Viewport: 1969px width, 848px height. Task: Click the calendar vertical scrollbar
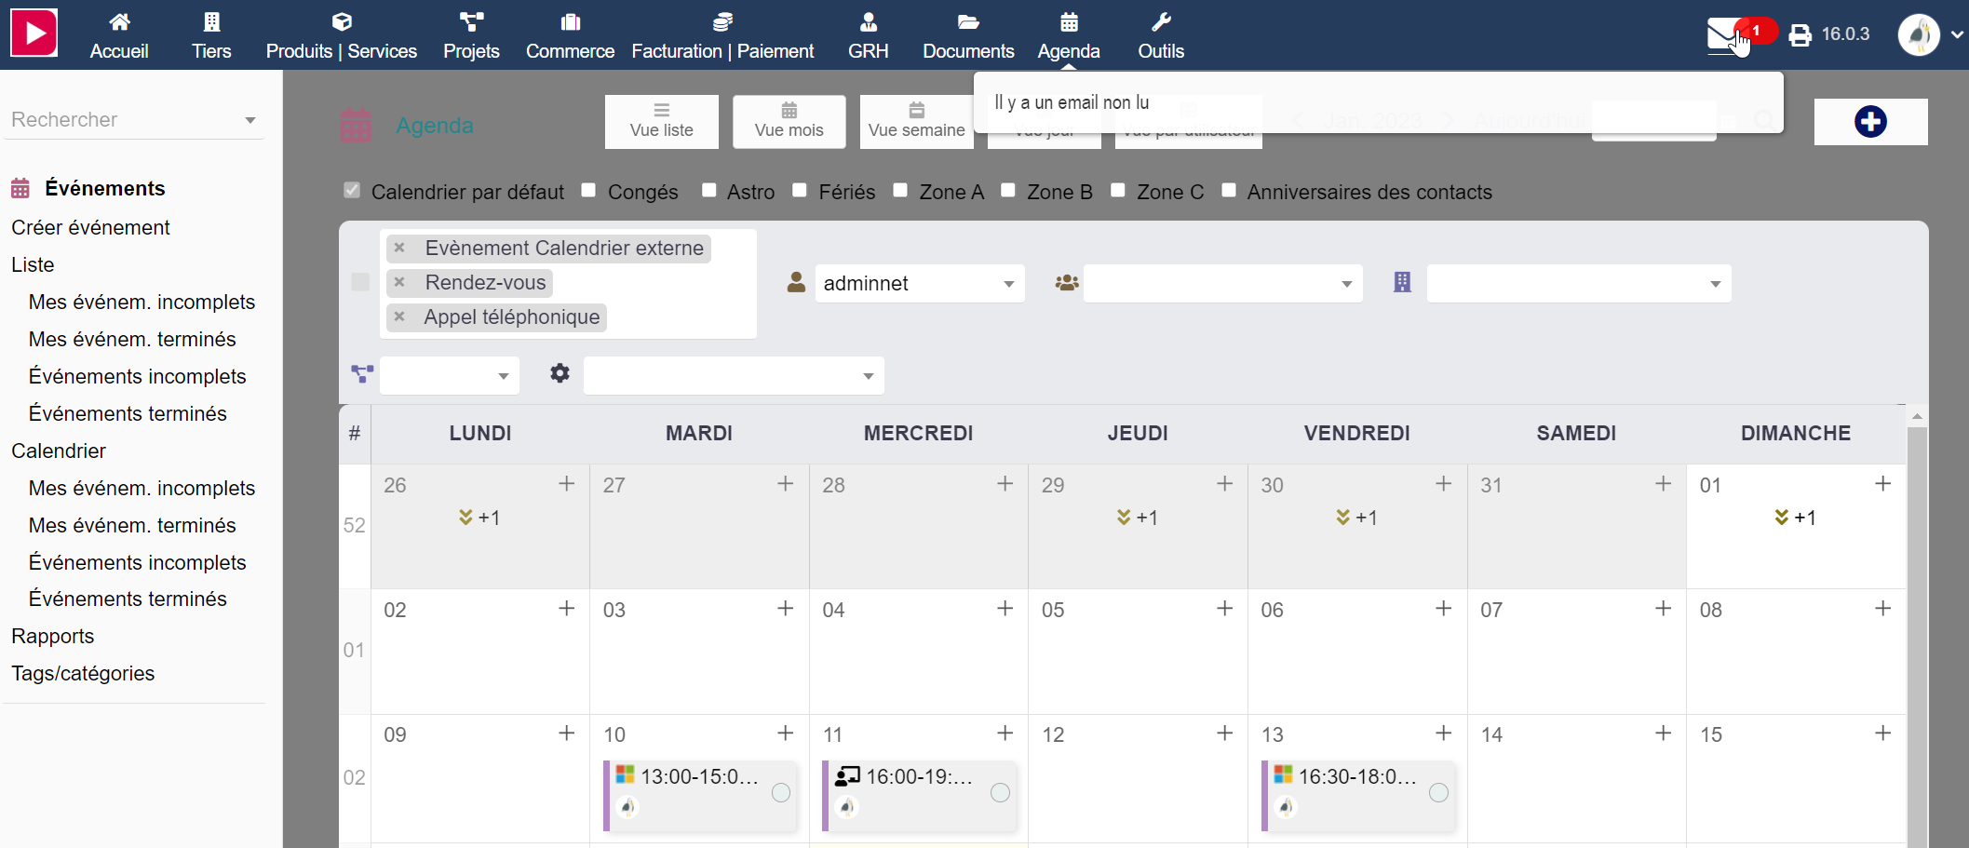coord(1917,633)
